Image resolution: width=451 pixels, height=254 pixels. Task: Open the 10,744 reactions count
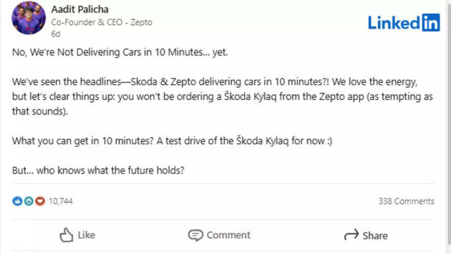point(60,201)
